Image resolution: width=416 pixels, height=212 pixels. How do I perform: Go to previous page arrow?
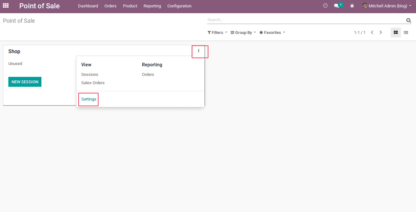[372, 32]
